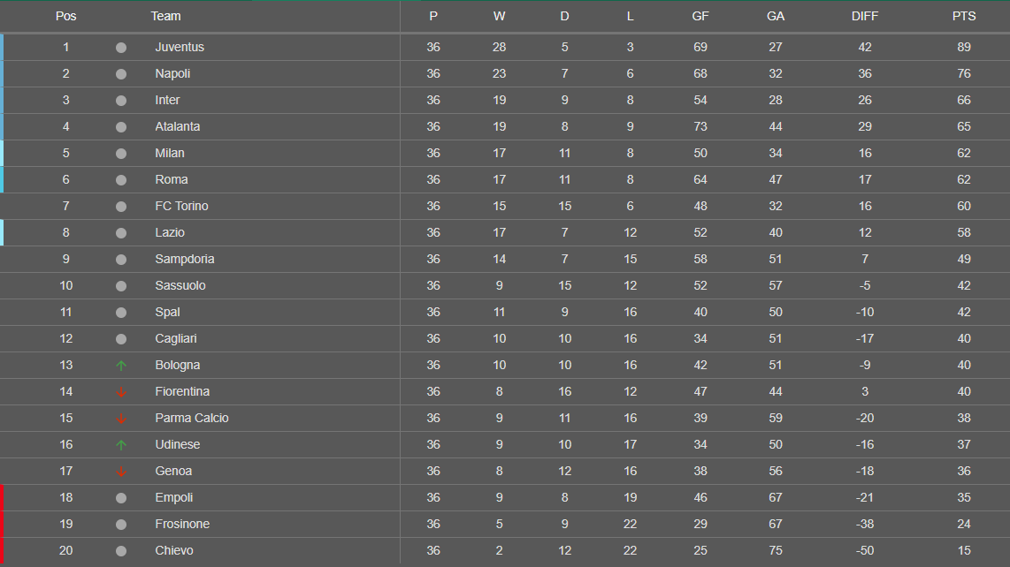Open the Atalanta team page
1010x567 pixels.
coord(177,126)
